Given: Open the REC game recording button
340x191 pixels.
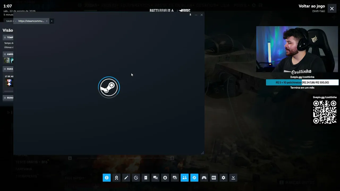Looking at the screenshot, I should (x=214, y=178).
